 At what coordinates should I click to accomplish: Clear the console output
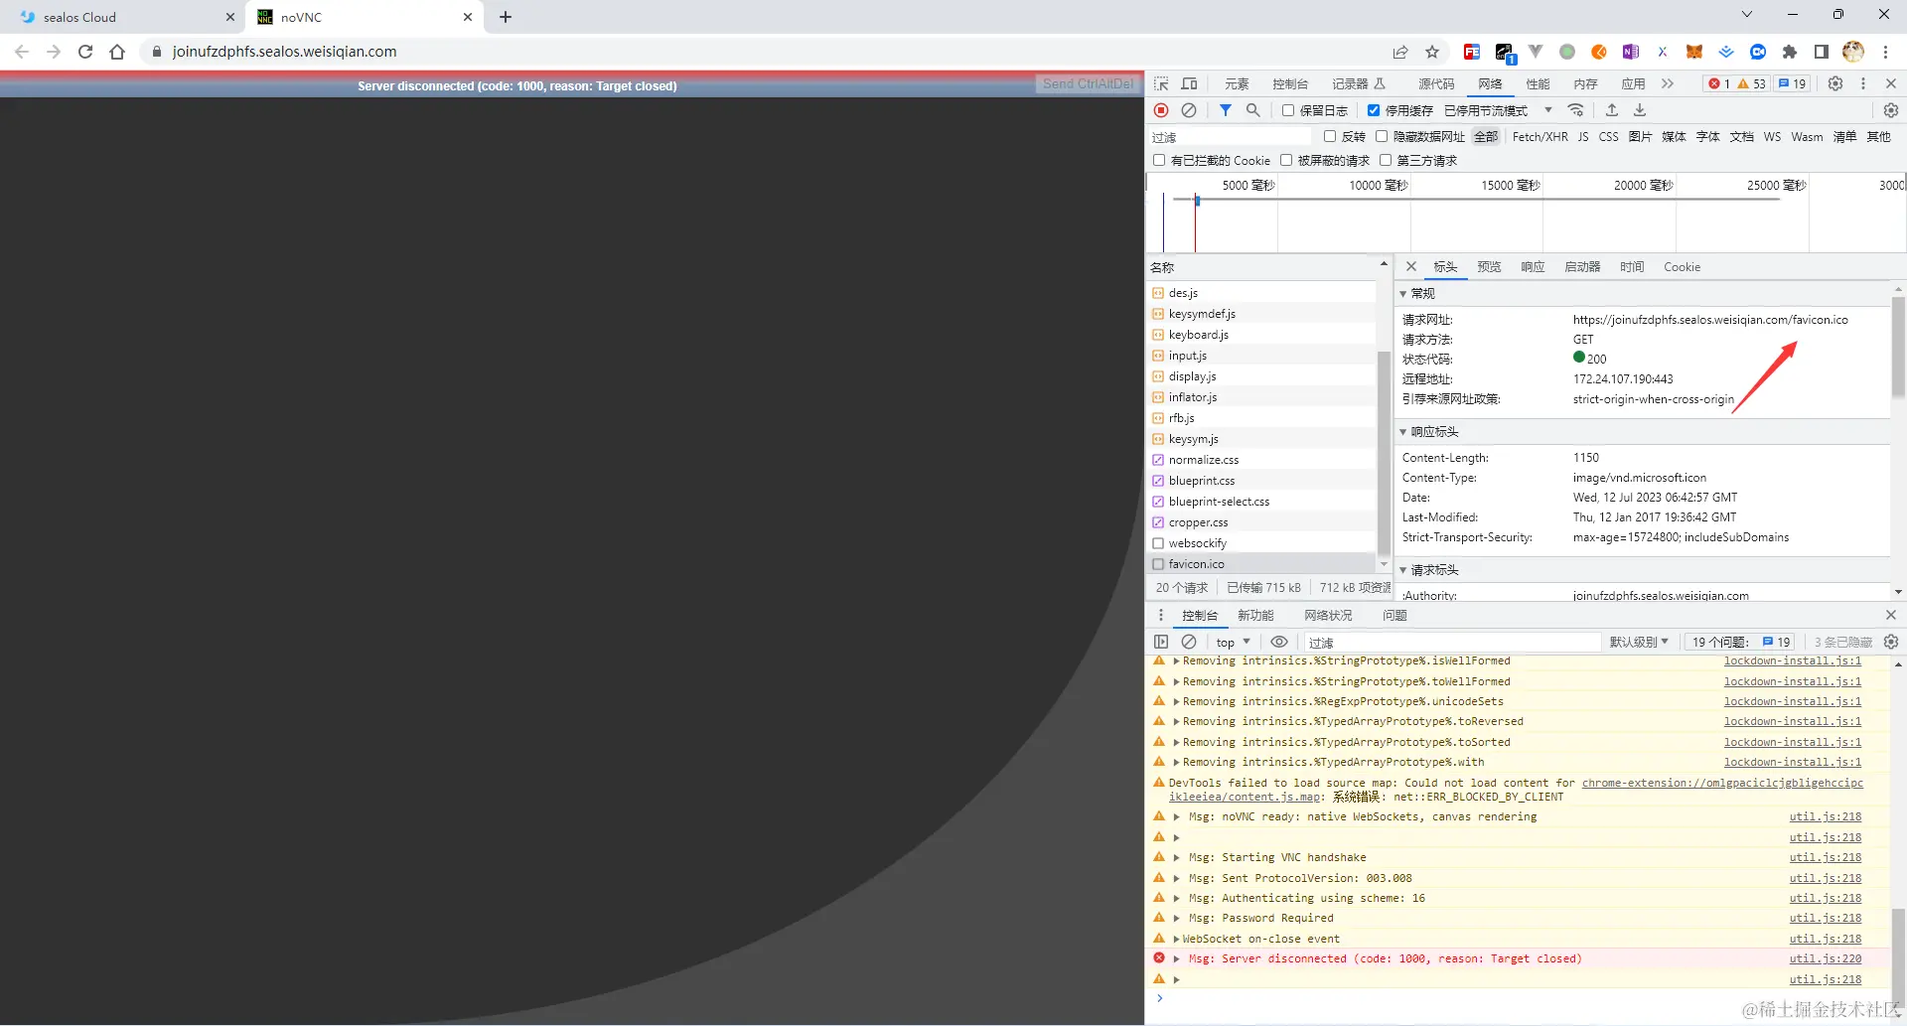point(1189,642)
